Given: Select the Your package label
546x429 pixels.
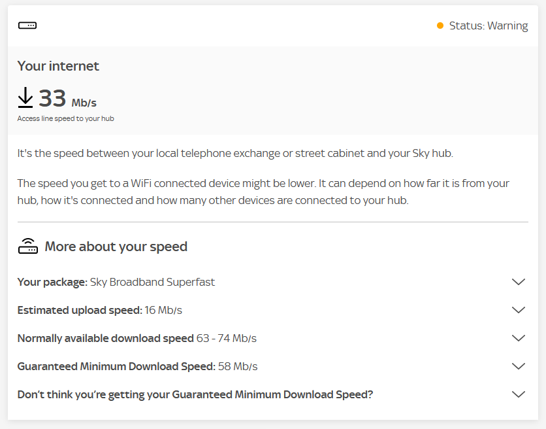Looking at the screenshot, I should (52, 282).
